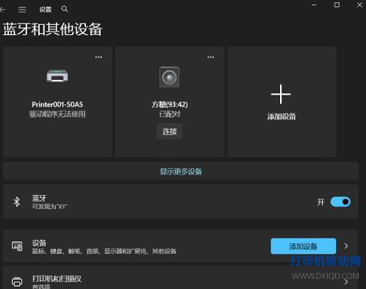The height and width of the screenshot is (289, 366).
Task: Click the Printer001-50A5 printer icon
Action: [57, 76]
